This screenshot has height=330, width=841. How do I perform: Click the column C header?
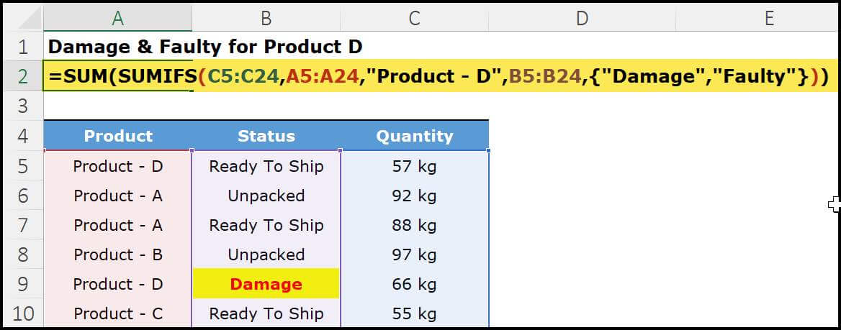[414, 19]
